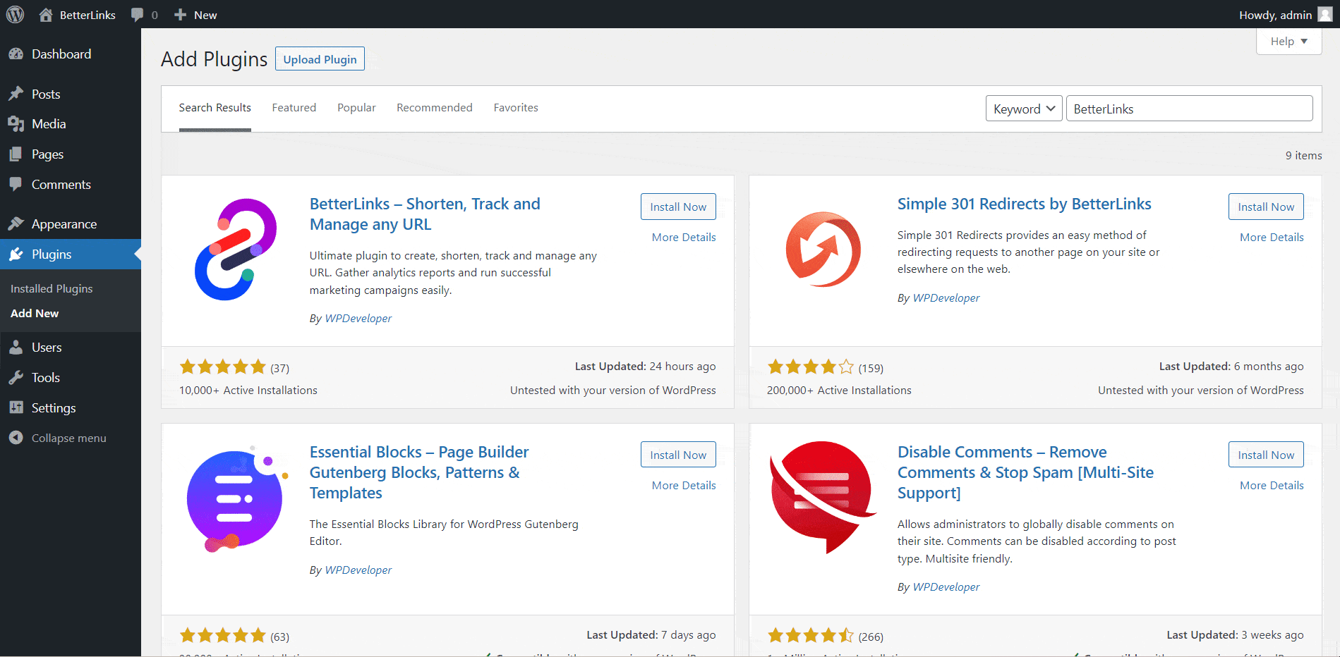Image resolution: width=1340 pixels, height=657 pixels.
Task: Click the plugin search input field
Action: tap(1189, 109)
